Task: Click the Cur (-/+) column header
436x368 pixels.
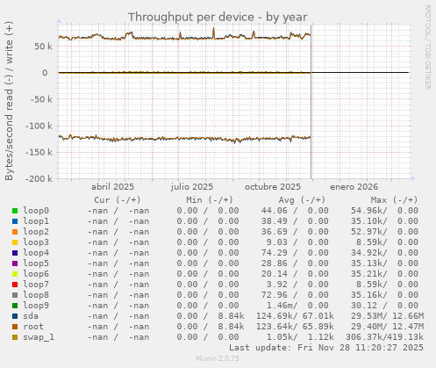Action: 118,200
